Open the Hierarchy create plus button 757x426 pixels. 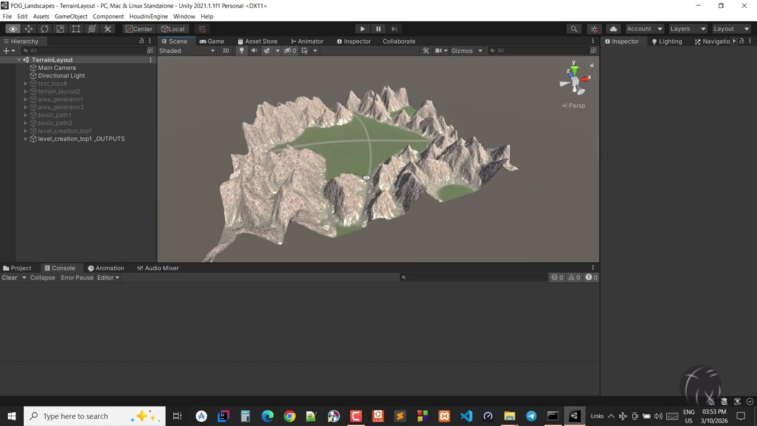point(9,51)
